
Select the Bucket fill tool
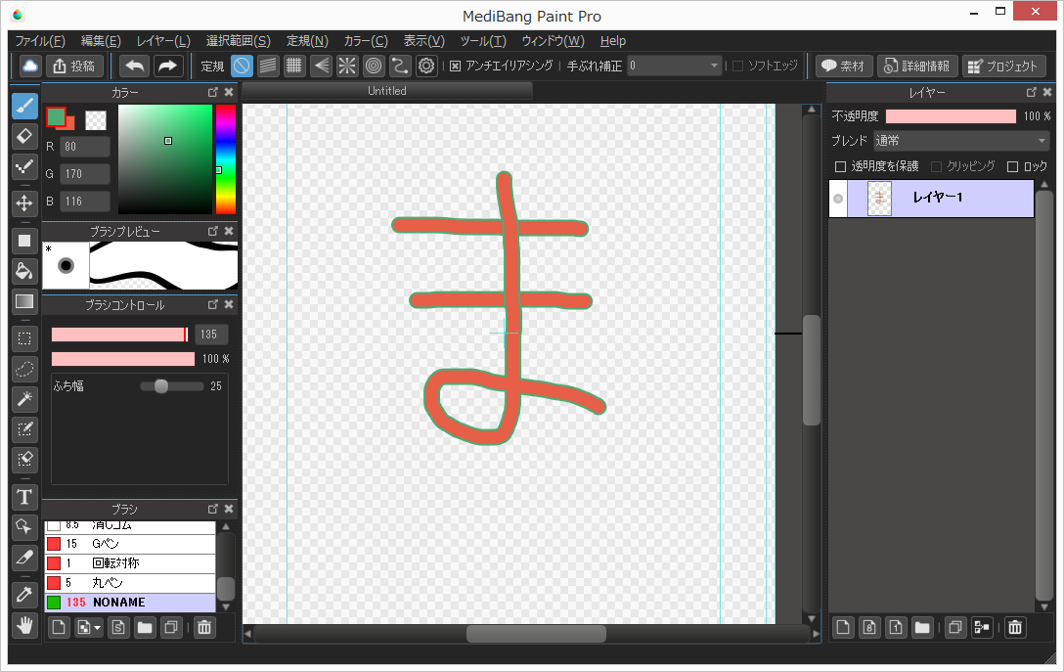pos(24,271)
